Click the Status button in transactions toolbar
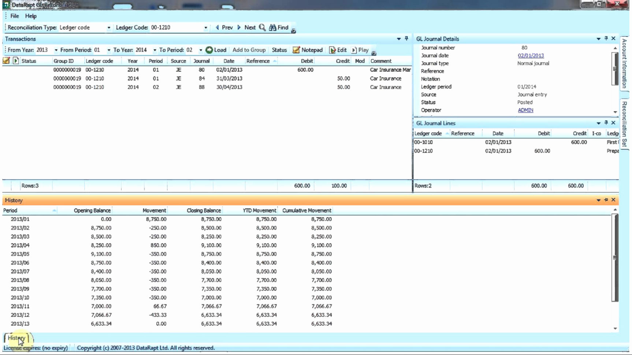 click(x=279, y=50)
